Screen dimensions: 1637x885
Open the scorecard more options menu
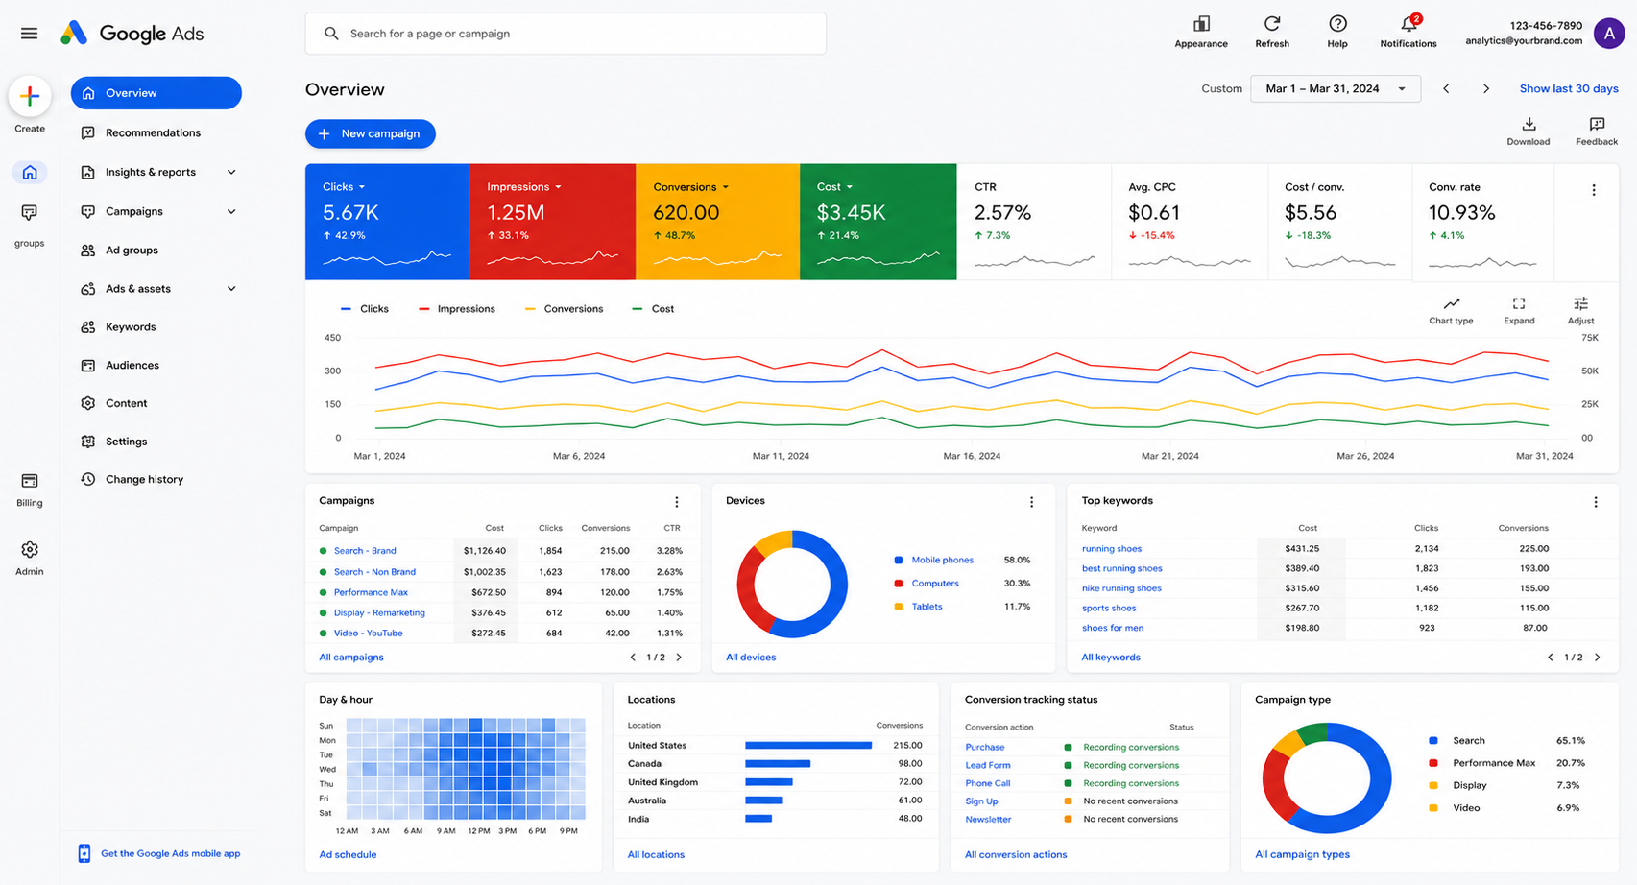[x=1594, y=190]
